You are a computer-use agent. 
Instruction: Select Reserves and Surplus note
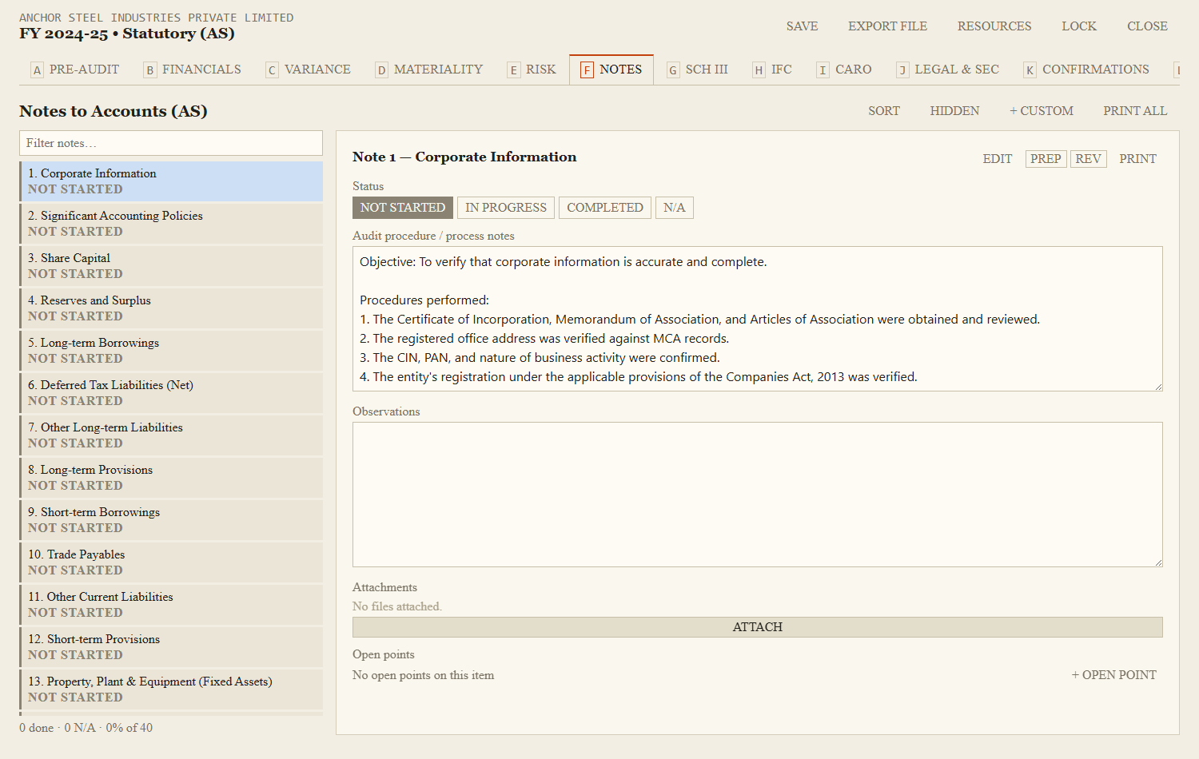[x=171, y=308]
